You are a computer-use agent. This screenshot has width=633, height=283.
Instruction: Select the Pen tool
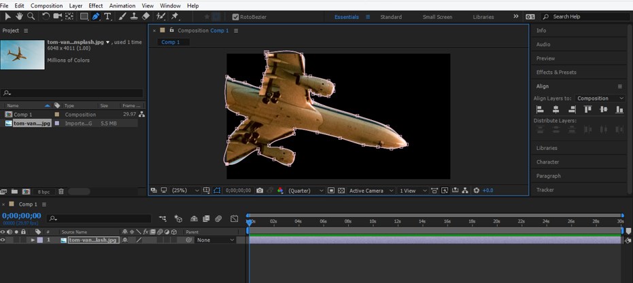pyautogui.click(x=96, y=16)
